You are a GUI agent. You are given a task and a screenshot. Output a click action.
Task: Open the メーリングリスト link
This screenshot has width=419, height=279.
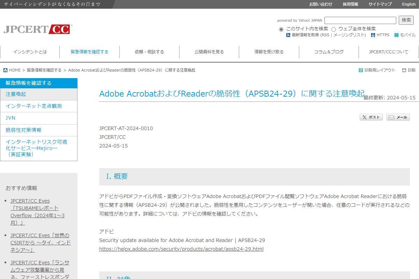click(348, 35)
